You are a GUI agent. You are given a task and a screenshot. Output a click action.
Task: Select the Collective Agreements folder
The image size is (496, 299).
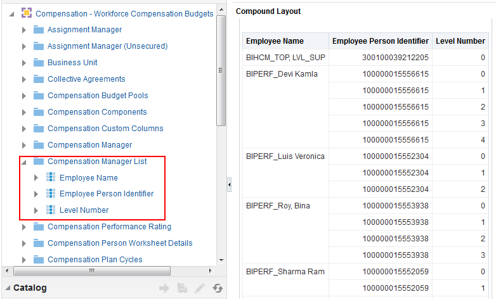[86, 79]
